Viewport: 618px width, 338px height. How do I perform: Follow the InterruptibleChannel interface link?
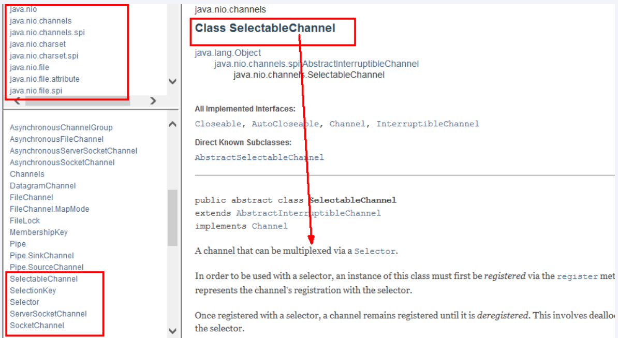pyautogui.click(x=428, y=124)
